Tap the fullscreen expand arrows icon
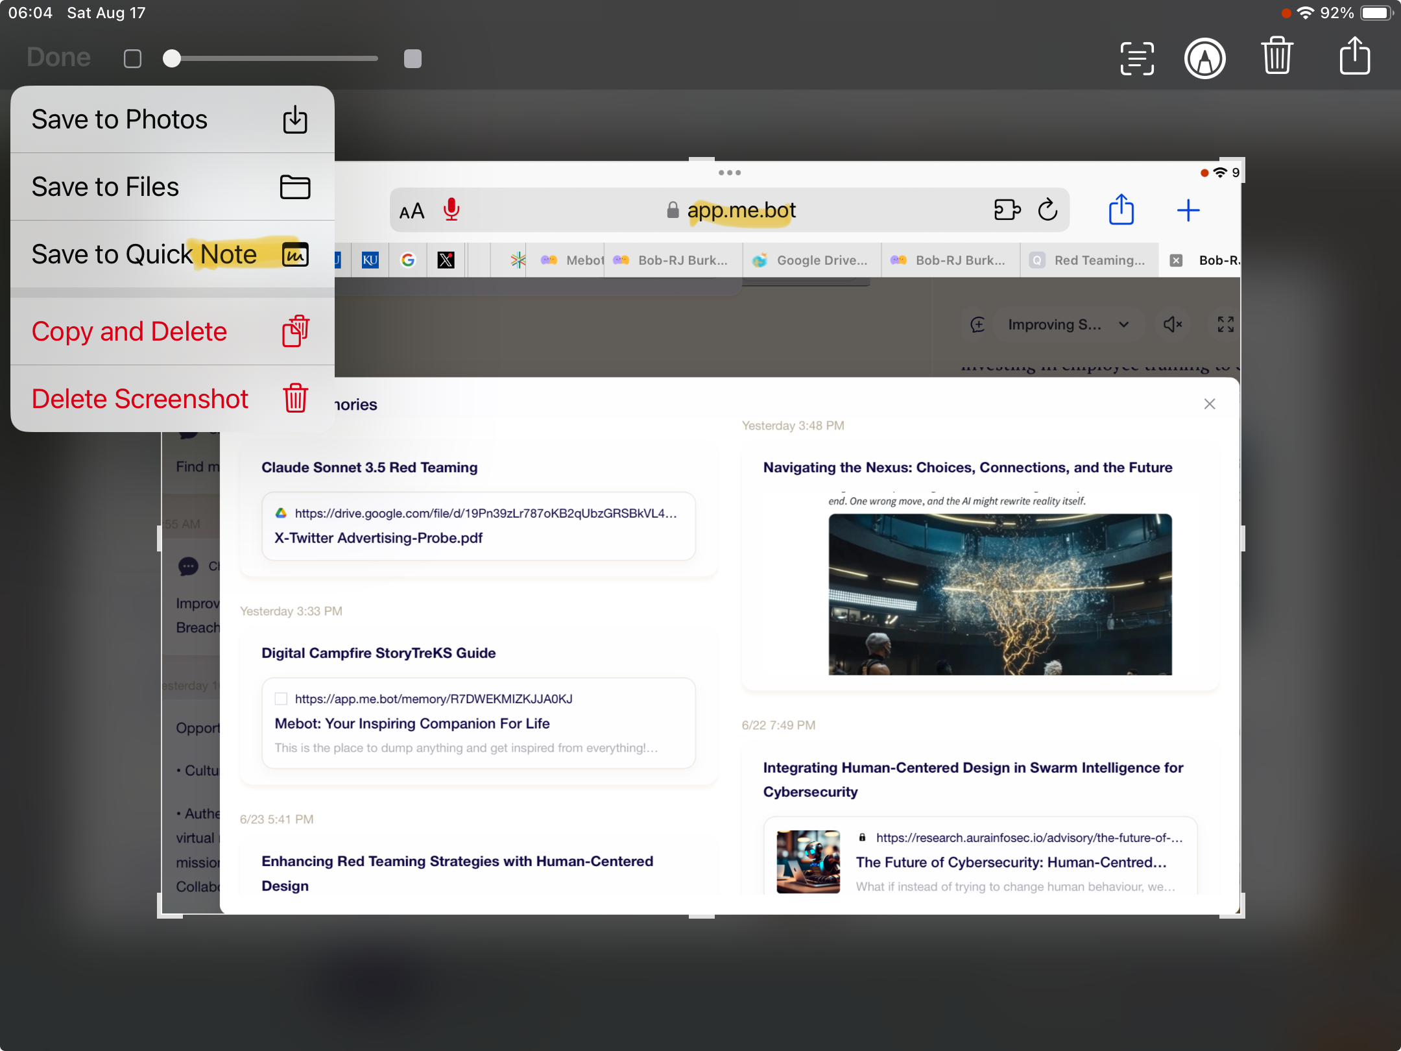Image resolution: width=1401 pixels, height=1051 pixels. (x=1225, y=324)
